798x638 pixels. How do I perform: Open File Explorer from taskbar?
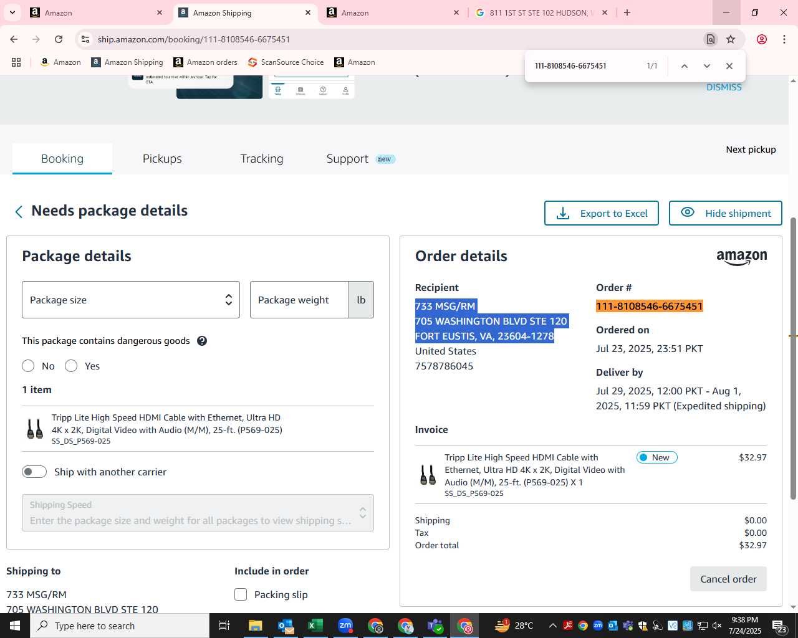tap(256, 626)
